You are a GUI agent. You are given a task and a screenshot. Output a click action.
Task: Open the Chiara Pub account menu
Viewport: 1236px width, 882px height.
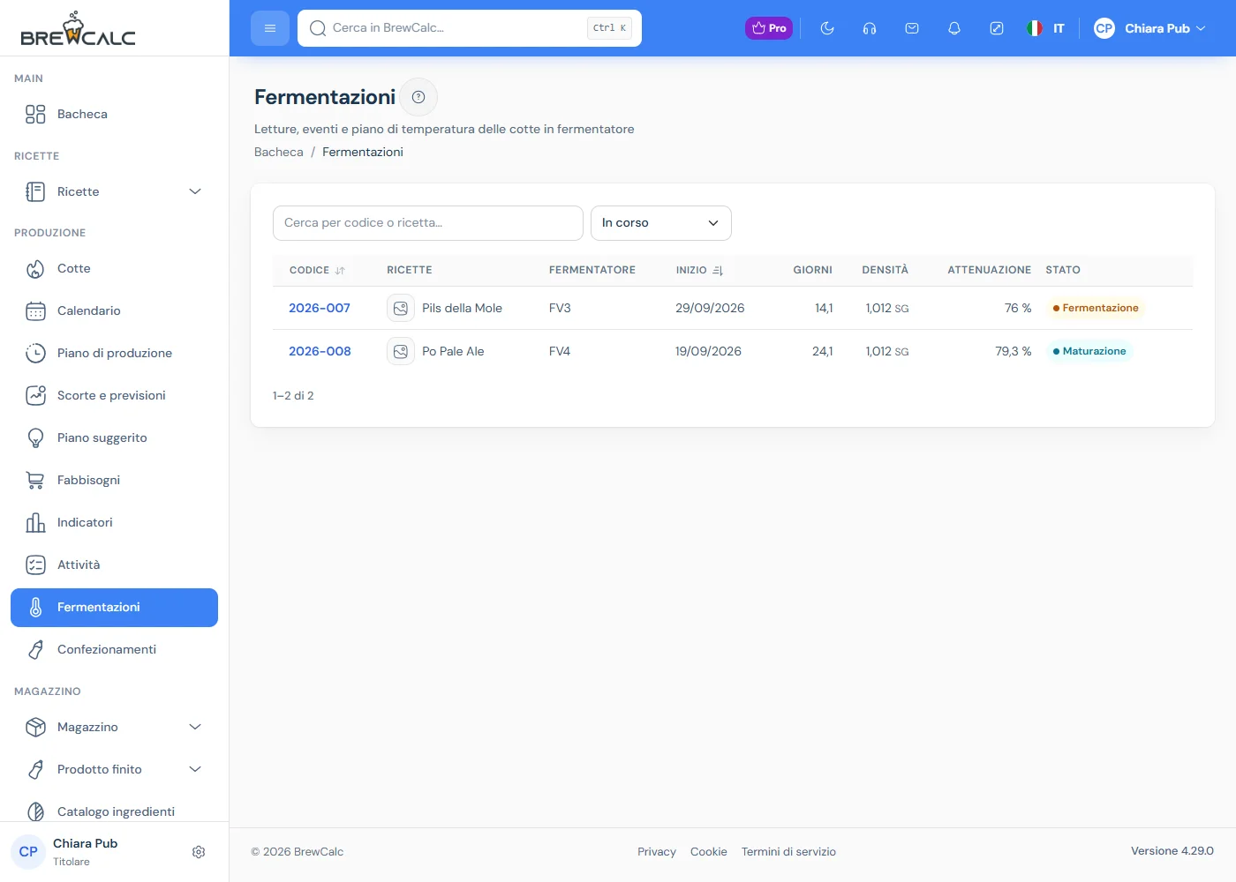tap(1149, 28)
